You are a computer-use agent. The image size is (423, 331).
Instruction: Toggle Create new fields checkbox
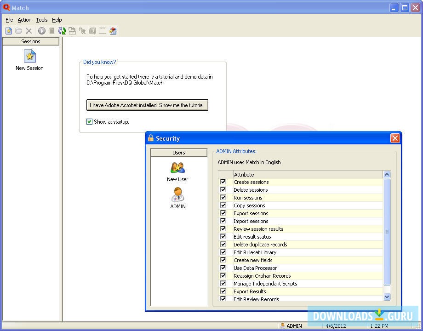223,260
